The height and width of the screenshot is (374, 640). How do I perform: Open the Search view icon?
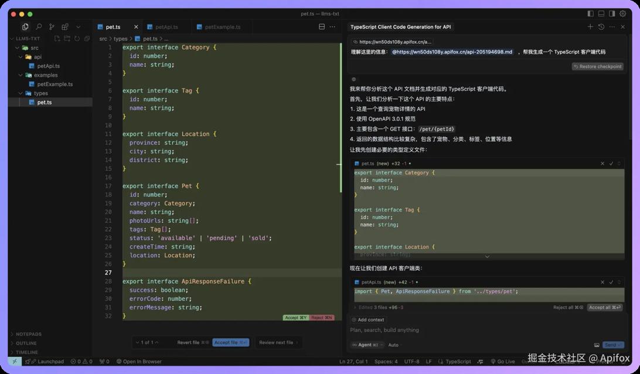39,26
